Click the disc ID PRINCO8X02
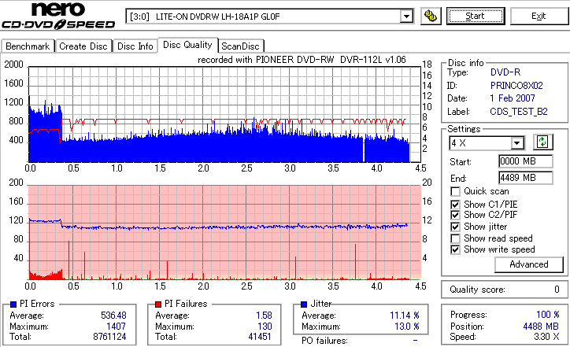 click(516, 86)
